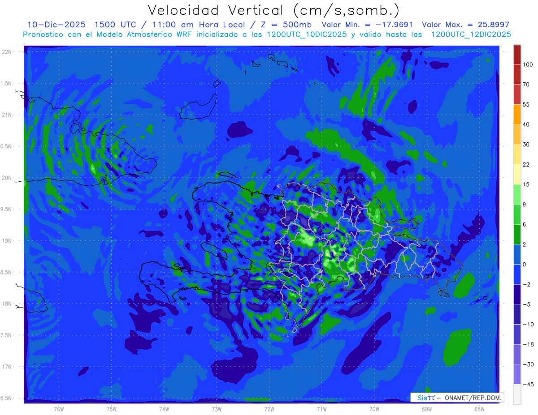
Task: Click the '-10' value on the color scale
Action: 528,325
